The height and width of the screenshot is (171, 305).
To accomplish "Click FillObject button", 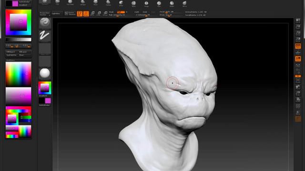I will click(x=11, y=52).
